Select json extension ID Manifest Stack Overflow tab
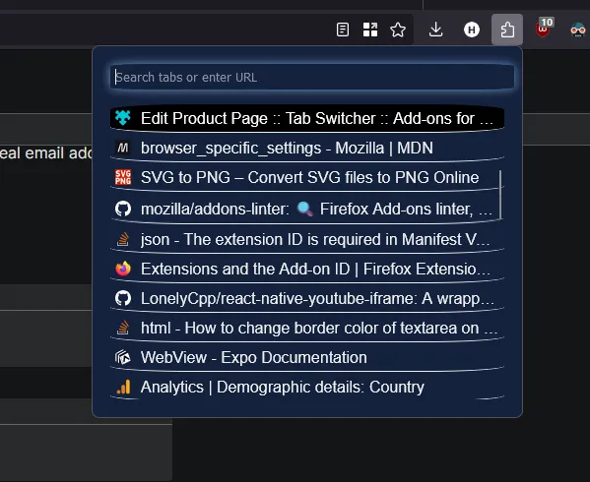Viewport: 590px width, 482px height. [307, 239]
